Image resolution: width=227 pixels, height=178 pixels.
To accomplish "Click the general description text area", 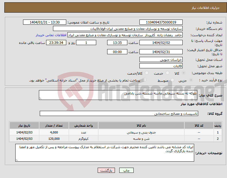I will click(x=118, y=95).
